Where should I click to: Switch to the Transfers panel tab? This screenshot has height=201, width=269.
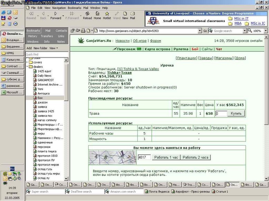tap(47, 36)
